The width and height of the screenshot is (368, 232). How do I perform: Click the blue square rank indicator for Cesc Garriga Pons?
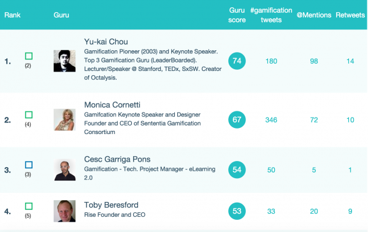pyautogui.click(x=29, y=165)
